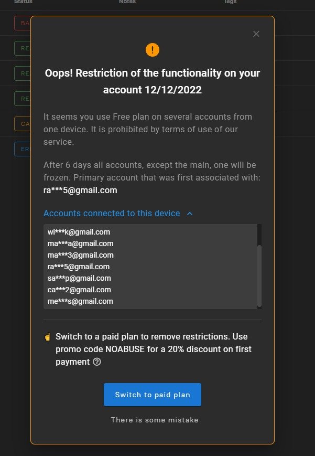315x456 pixels.
Task: Click the Switch to paid plan button
Action: click(x=153, y=395)
